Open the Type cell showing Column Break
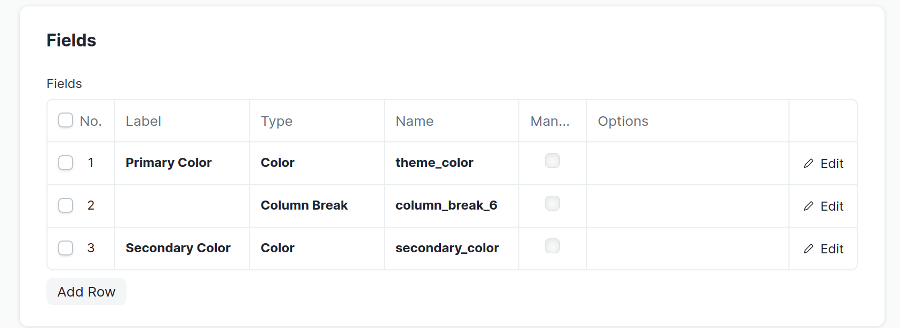Image resolution: width=900 pixels, height=328 pixels. click(x=304, y=205)
